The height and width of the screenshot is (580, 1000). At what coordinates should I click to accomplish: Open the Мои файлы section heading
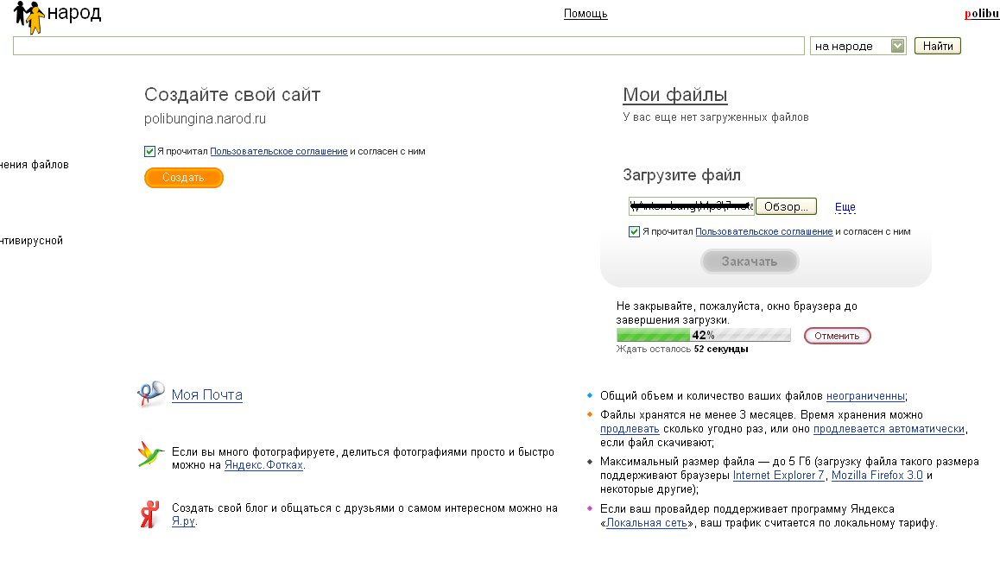click(x=674, y=94)
